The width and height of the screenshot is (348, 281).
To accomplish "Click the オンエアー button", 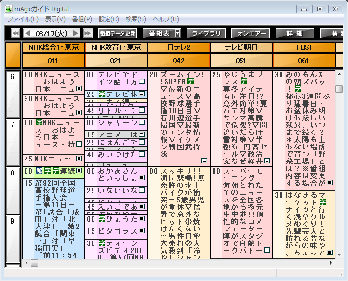I will (x=250, y=33).
